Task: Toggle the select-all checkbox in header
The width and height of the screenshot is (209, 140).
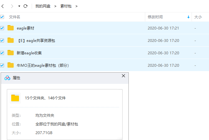Action: tap(2, 17)
